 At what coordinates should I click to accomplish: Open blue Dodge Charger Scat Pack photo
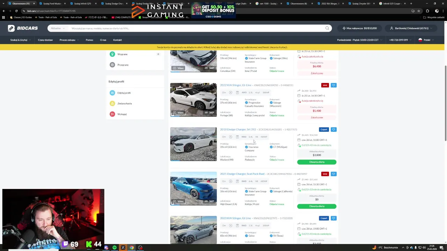coord(193,188)
